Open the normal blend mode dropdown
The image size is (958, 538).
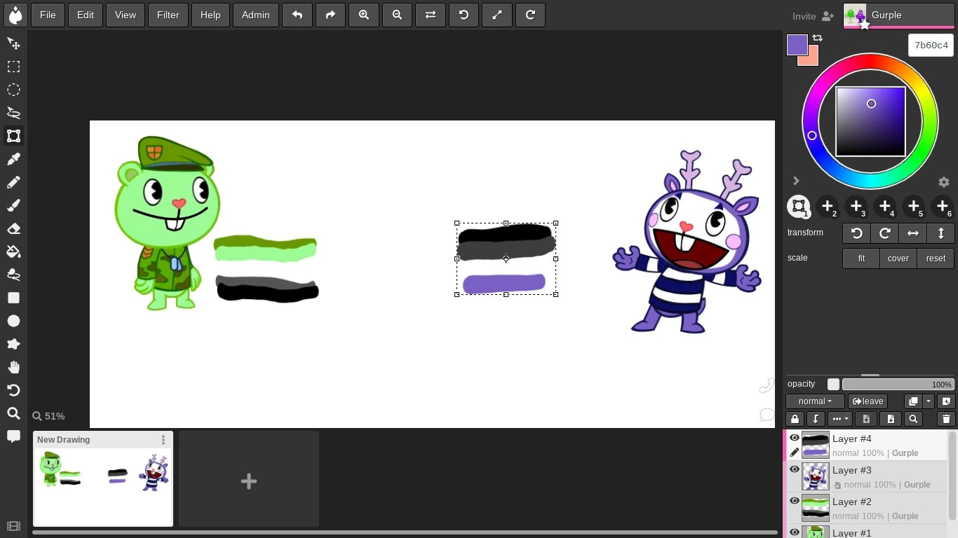pyautogui.click(x=814, y=401)
